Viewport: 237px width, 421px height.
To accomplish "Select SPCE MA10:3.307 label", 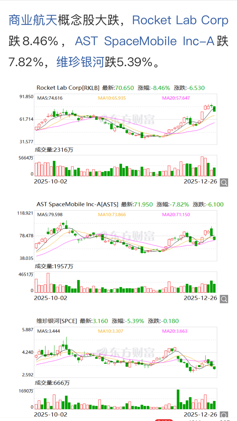I will 111,331.
